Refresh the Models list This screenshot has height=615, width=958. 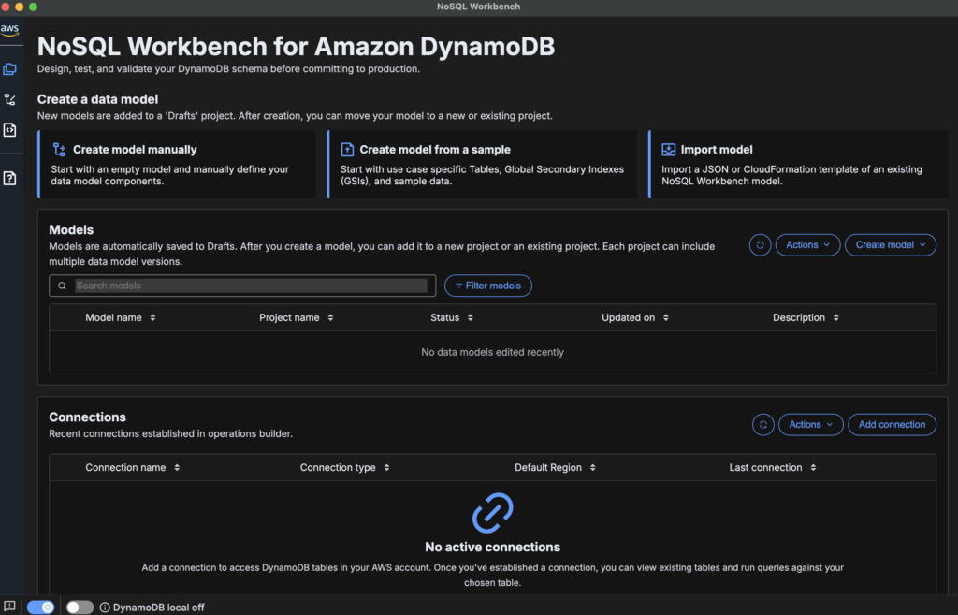coord(760,245)
